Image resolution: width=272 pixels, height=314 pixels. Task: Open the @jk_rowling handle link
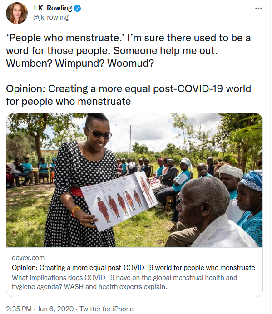(x=51, y=17)
